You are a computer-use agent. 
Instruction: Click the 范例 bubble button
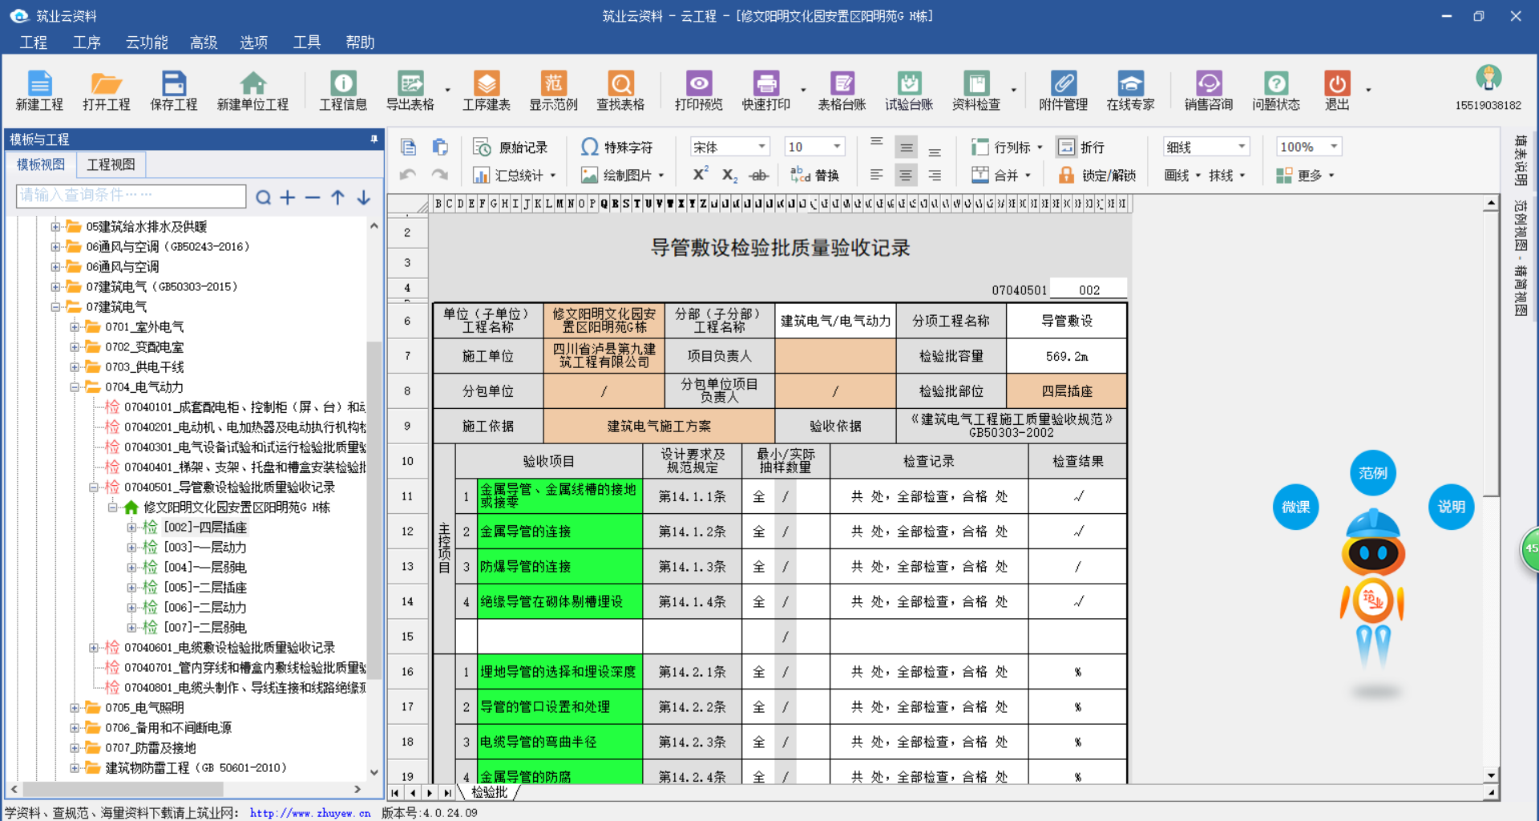[1372, 473]
